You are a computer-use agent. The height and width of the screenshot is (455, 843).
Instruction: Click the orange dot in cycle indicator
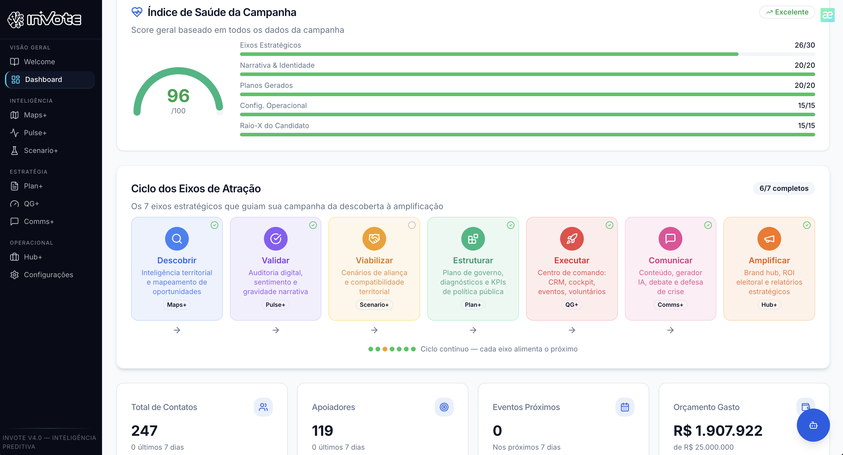(x=385, y=349)
